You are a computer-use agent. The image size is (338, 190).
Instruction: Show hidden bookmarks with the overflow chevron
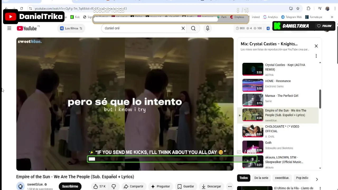[x=332, y=17]
